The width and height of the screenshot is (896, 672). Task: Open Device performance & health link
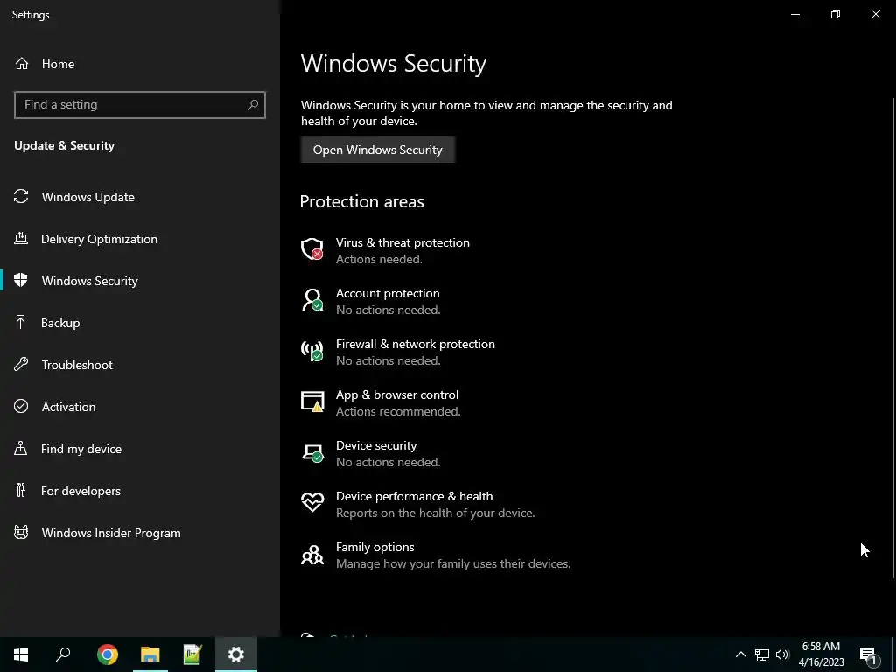point(414,497)
